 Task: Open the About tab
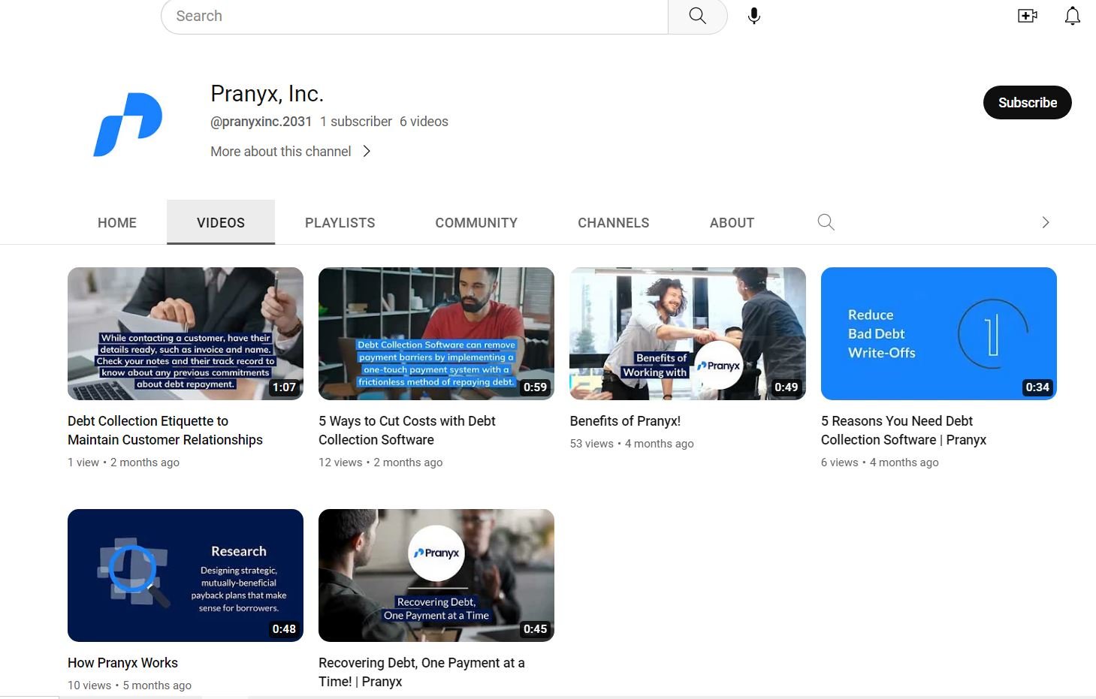(x=732, y=223)
